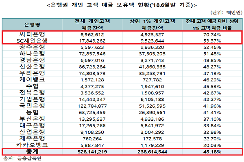Click the value 9,108,250
Screen dimensions: 244x162
(x=92, y=132)
